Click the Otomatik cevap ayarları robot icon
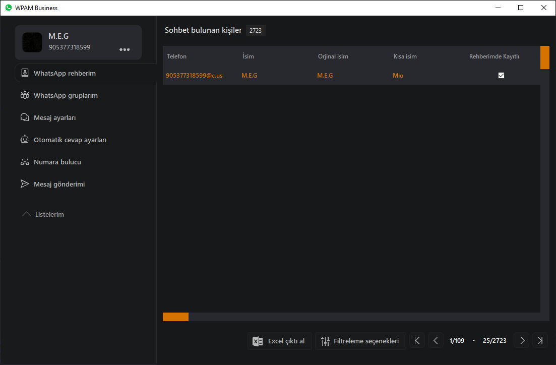This screenshot has height=365, width=556. point(24,140)
